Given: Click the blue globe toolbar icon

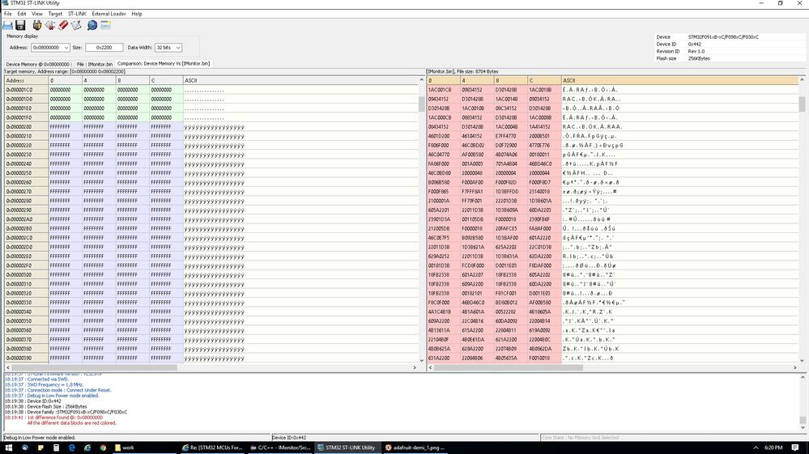Looking at the screenshot, I should (92, 25).
